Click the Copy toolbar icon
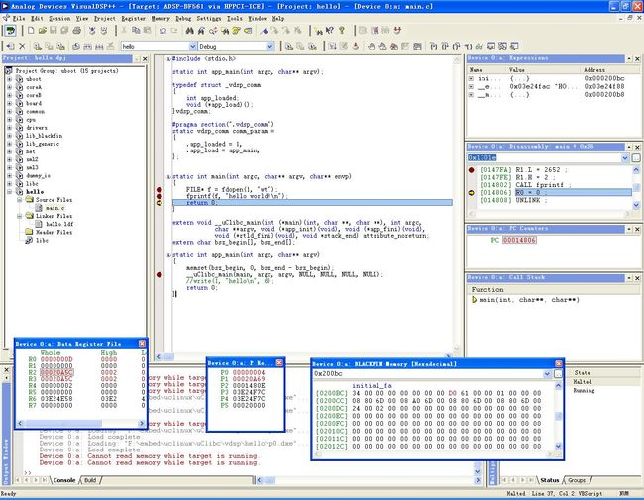Image resolution: width=644 pixels, height=500 pixels. pos(136,31)
